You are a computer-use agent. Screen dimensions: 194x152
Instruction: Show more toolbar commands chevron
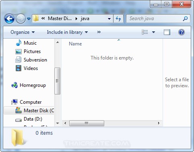pyautogui.click(x=99, y=32)
